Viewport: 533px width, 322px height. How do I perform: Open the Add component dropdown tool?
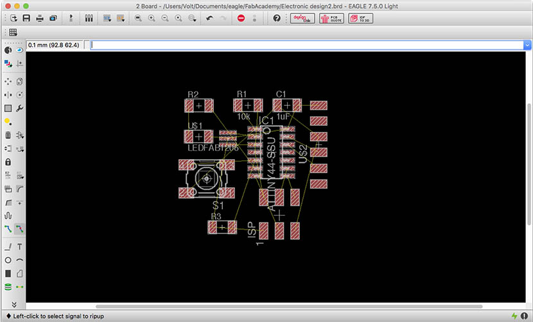click(x=20, y=135)
